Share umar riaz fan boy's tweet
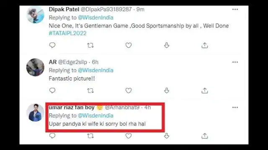Image resolution: width=268 pixels, height=150 pixels. [205, 136]
